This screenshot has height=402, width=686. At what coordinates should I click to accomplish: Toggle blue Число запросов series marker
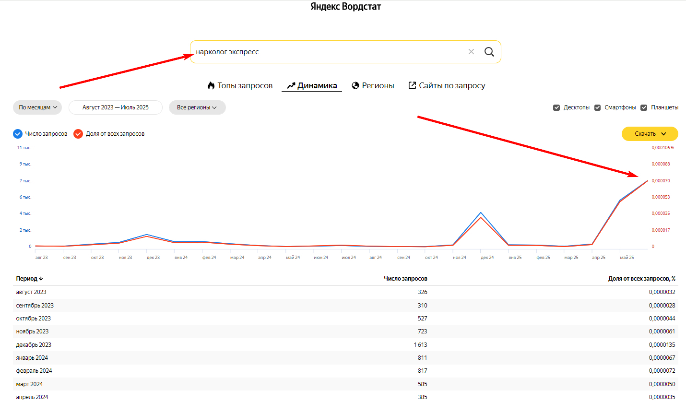pos(18,134)
